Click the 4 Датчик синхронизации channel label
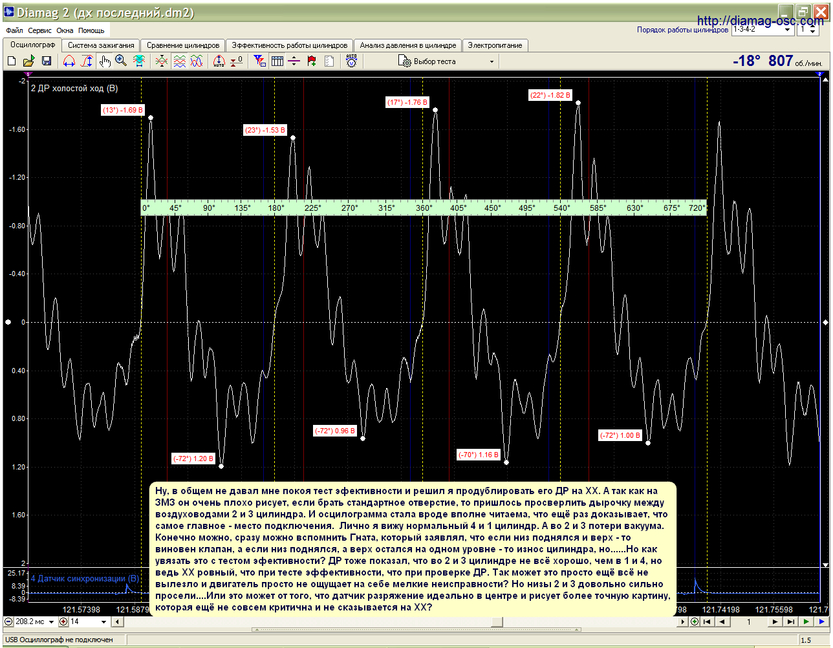 (85, 578)
